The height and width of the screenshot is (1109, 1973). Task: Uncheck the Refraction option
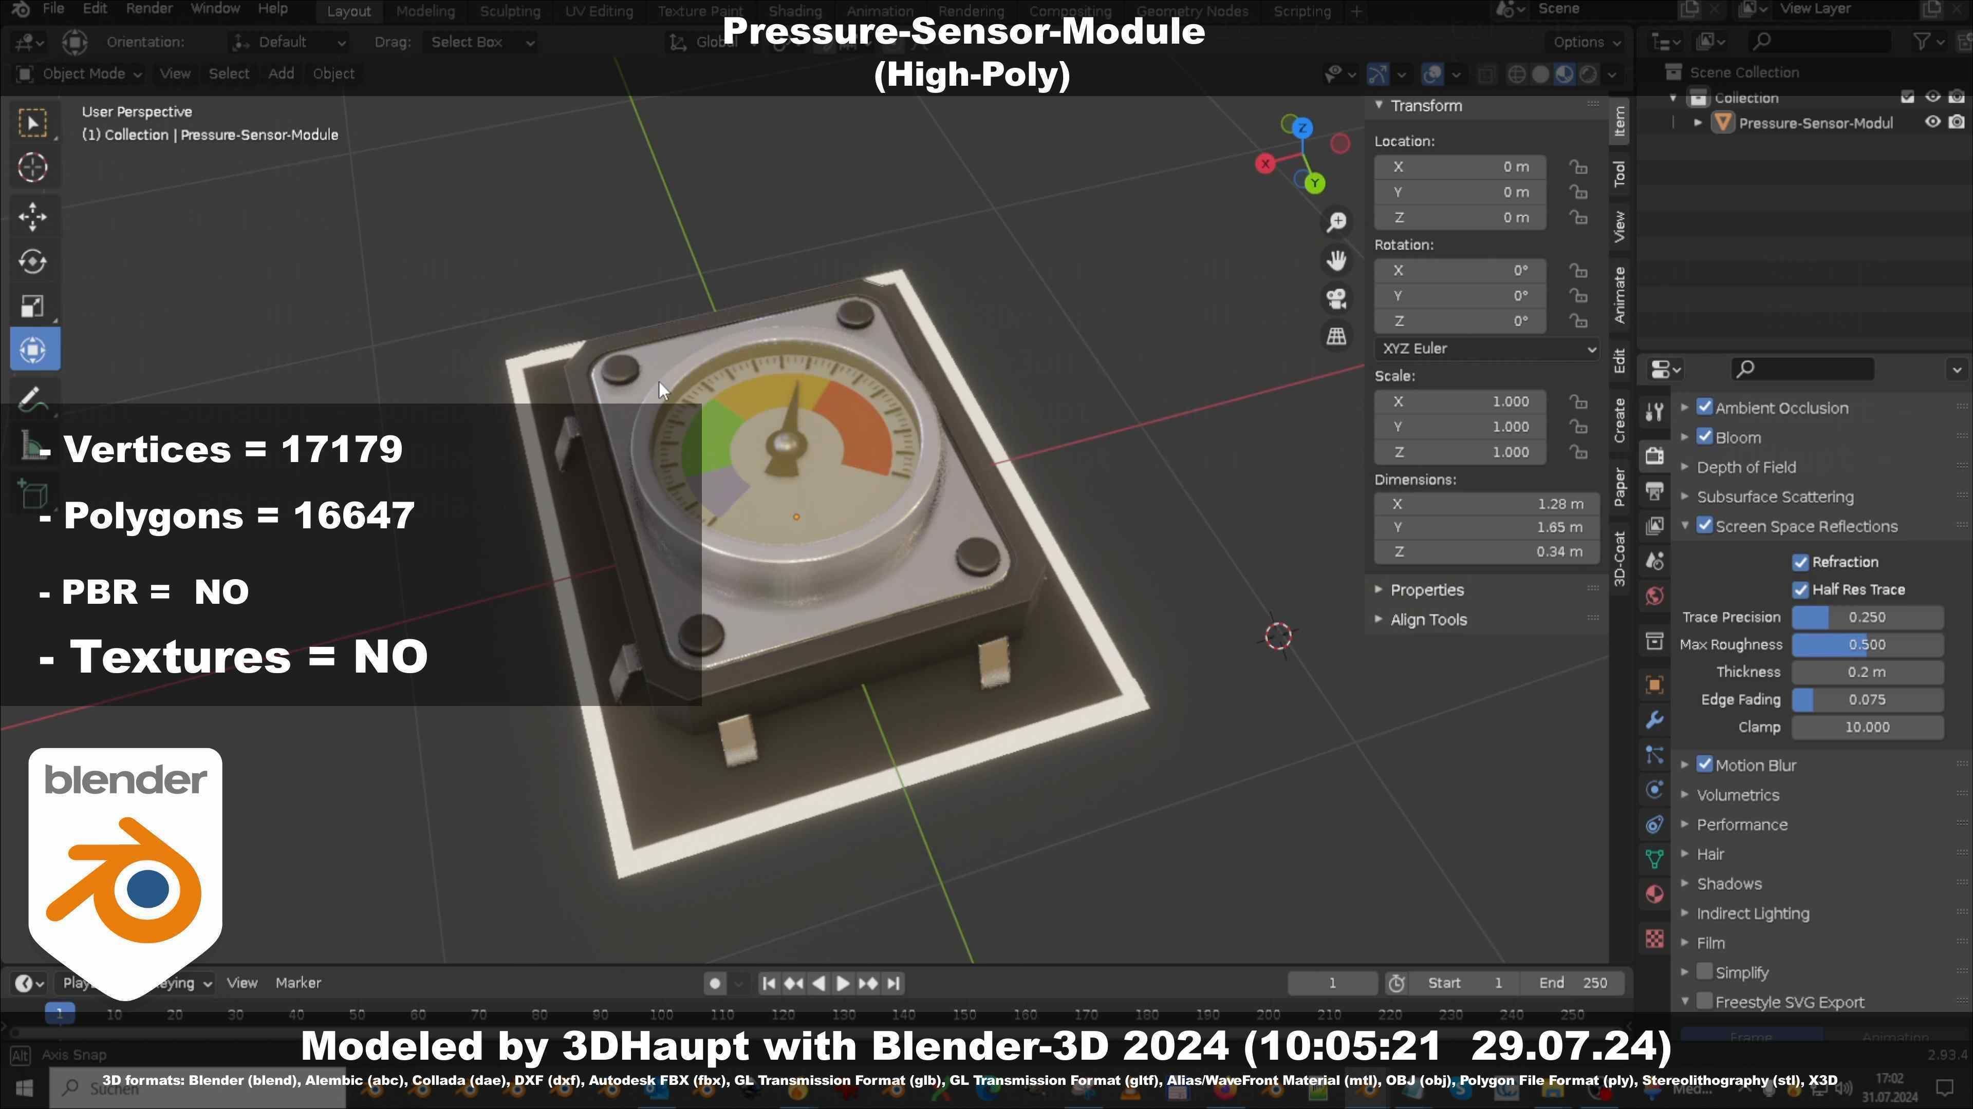(x=1800, y=563)
